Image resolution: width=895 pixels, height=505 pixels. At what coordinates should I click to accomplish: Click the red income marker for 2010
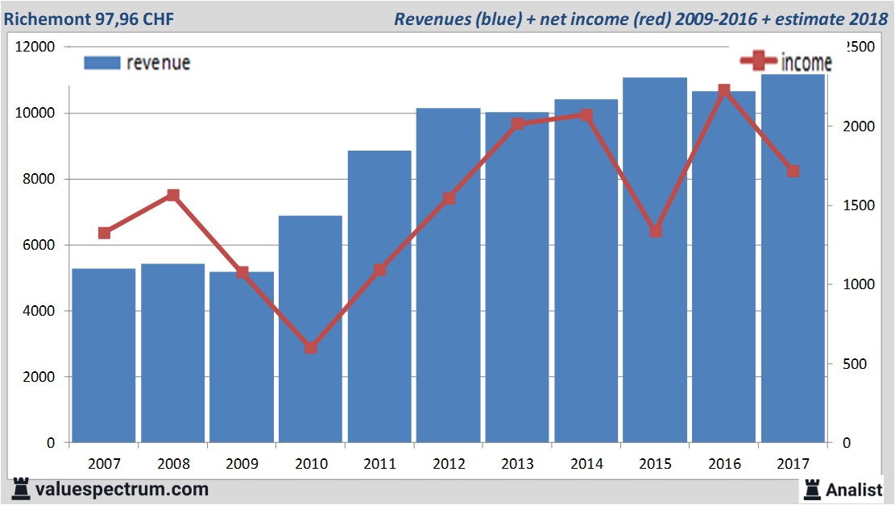311,348
